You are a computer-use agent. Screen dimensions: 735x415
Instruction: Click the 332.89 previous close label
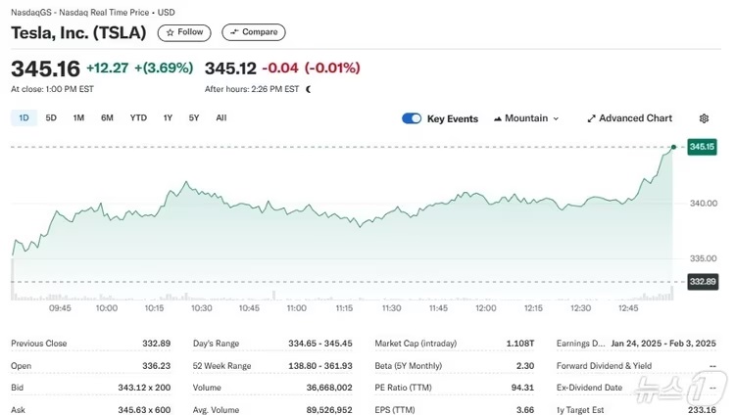pyautogui.click(x=702, y=282)
